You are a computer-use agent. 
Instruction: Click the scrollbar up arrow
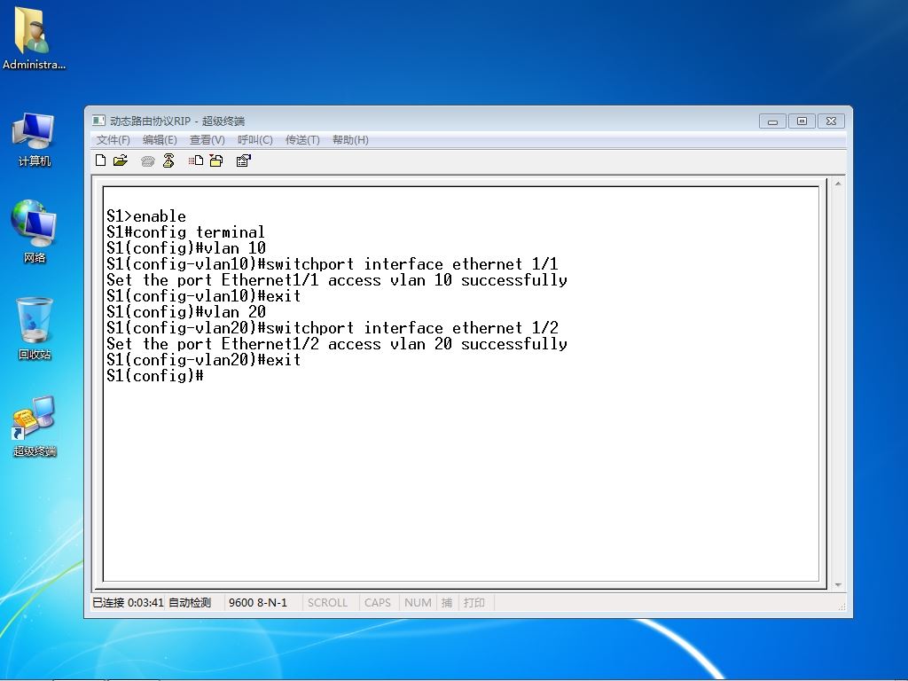point(838,184)
